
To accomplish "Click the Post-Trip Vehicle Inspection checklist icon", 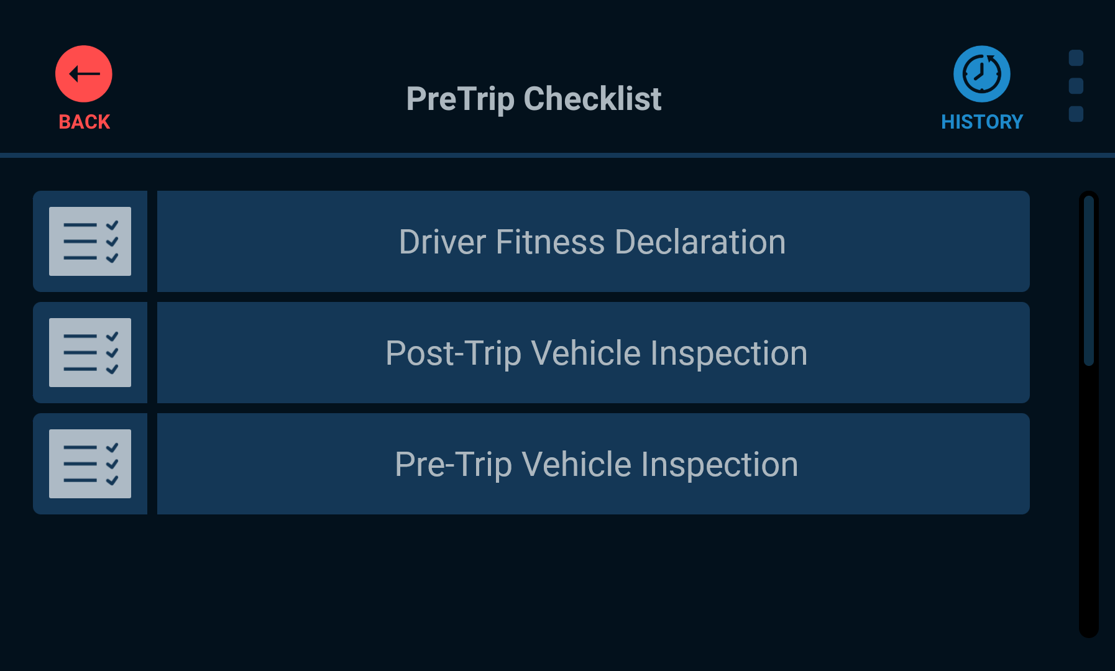I will pyautogui.click(x=90, y=352).
